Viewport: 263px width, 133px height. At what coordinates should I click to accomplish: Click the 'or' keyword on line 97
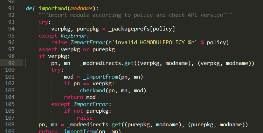pos(86,49)
